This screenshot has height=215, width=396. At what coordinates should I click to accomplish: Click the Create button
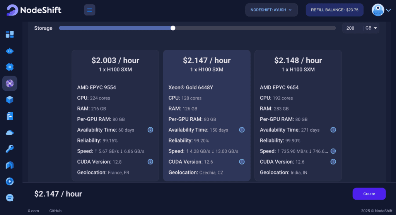click(x=369, y=194)
